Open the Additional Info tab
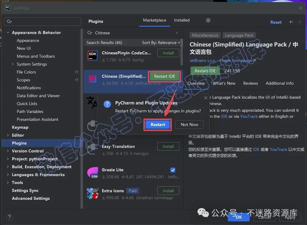 coord(280,83)
